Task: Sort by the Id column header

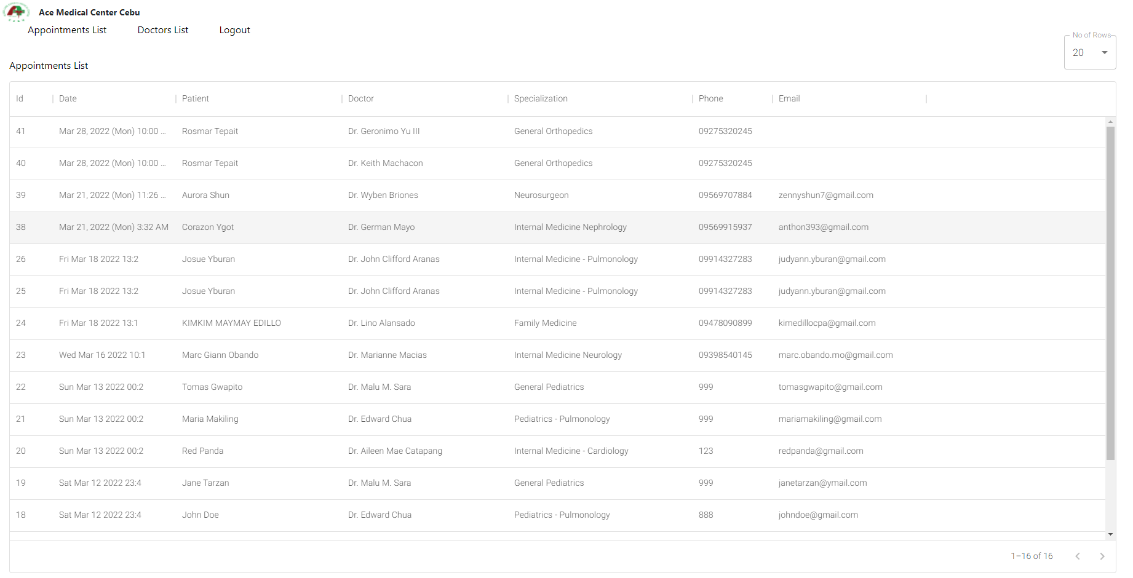Action: tap(20, 98)
